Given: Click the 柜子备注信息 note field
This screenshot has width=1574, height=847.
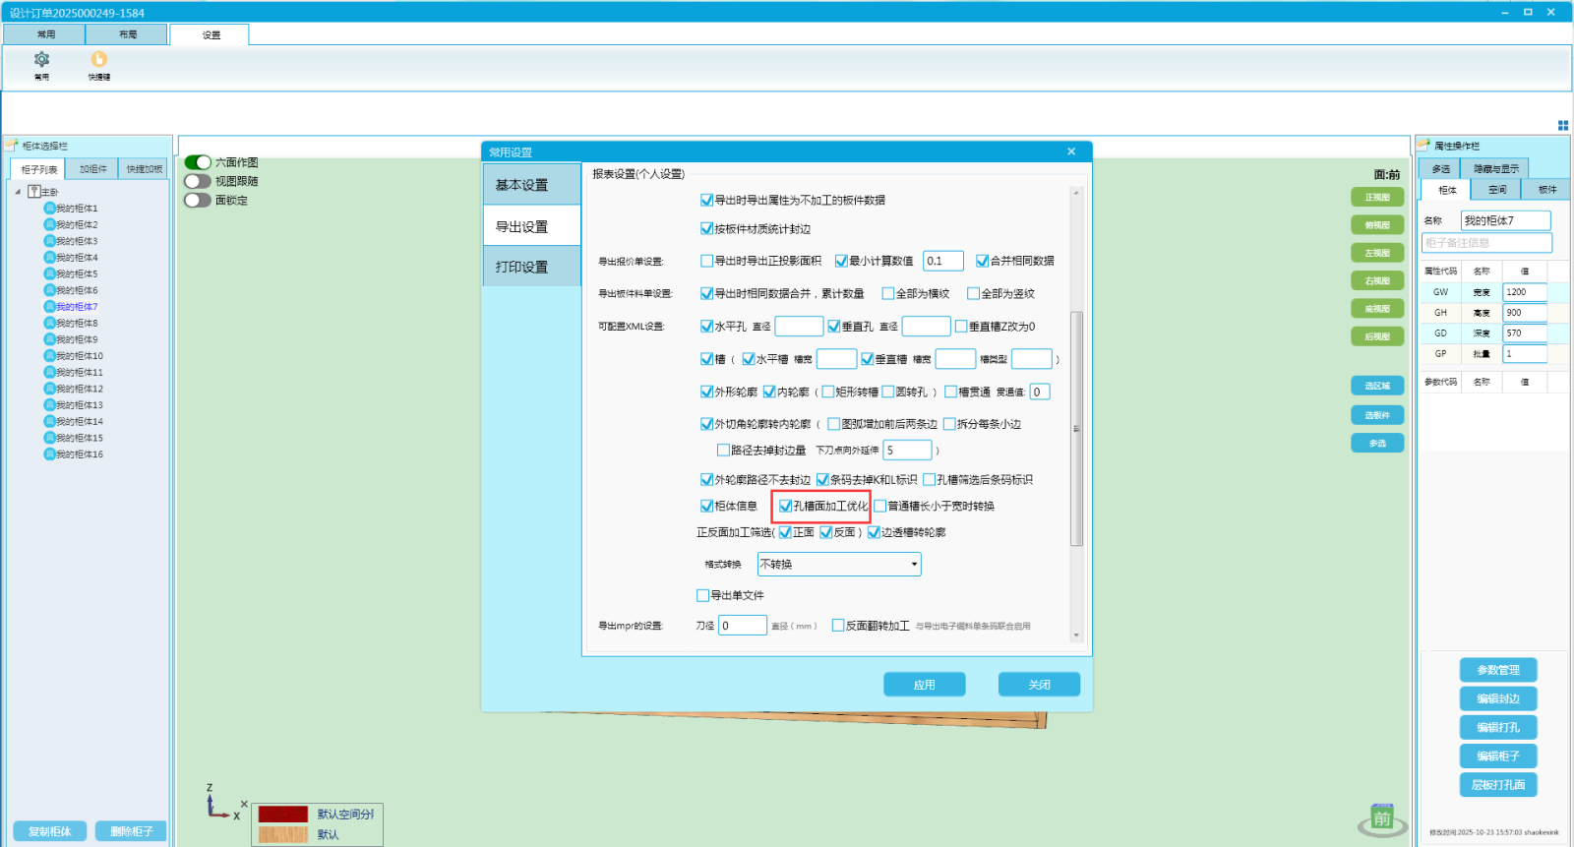Looking at the screenshot, I should click(x=1486, y=243).
